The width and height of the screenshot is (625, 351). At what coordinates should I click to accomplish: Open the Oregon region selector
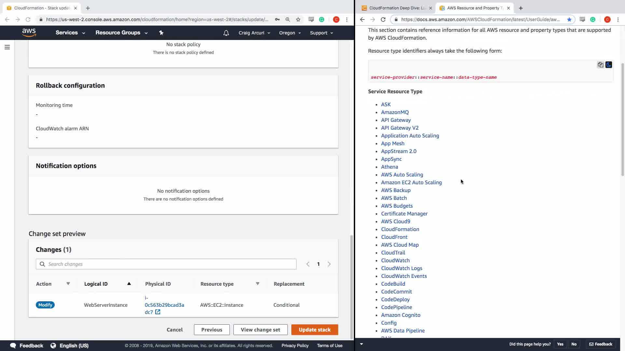[x=290, y=33]
